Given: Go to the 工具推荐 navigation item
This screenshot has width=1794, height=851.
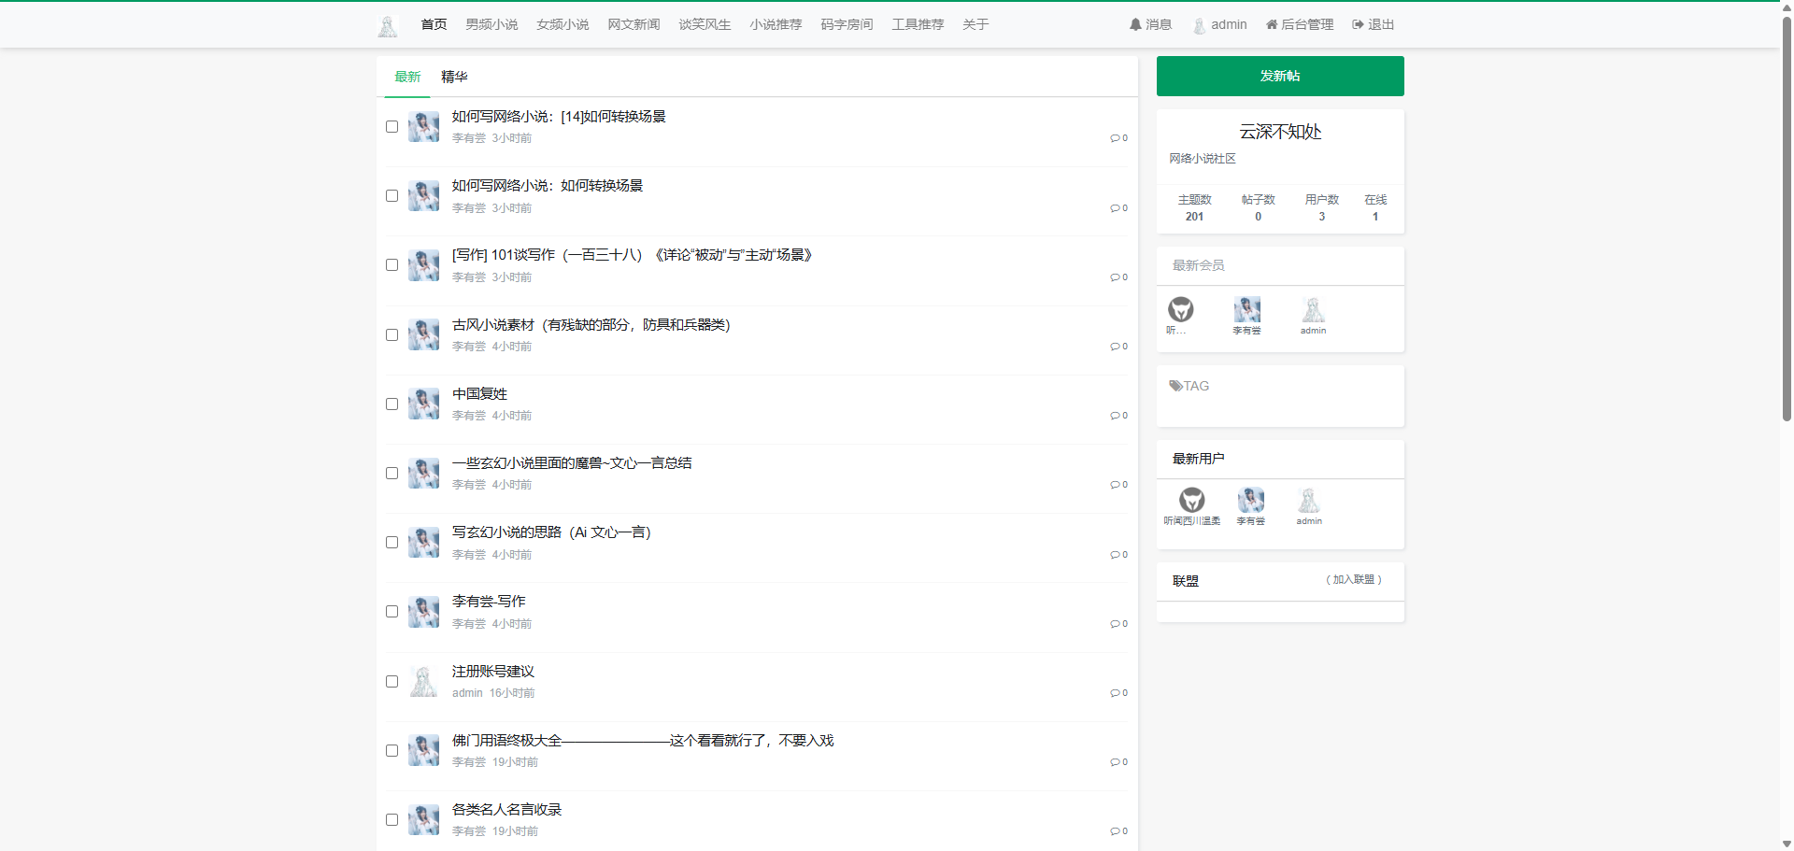Looking at the screenshot, I should coord(918,24).
